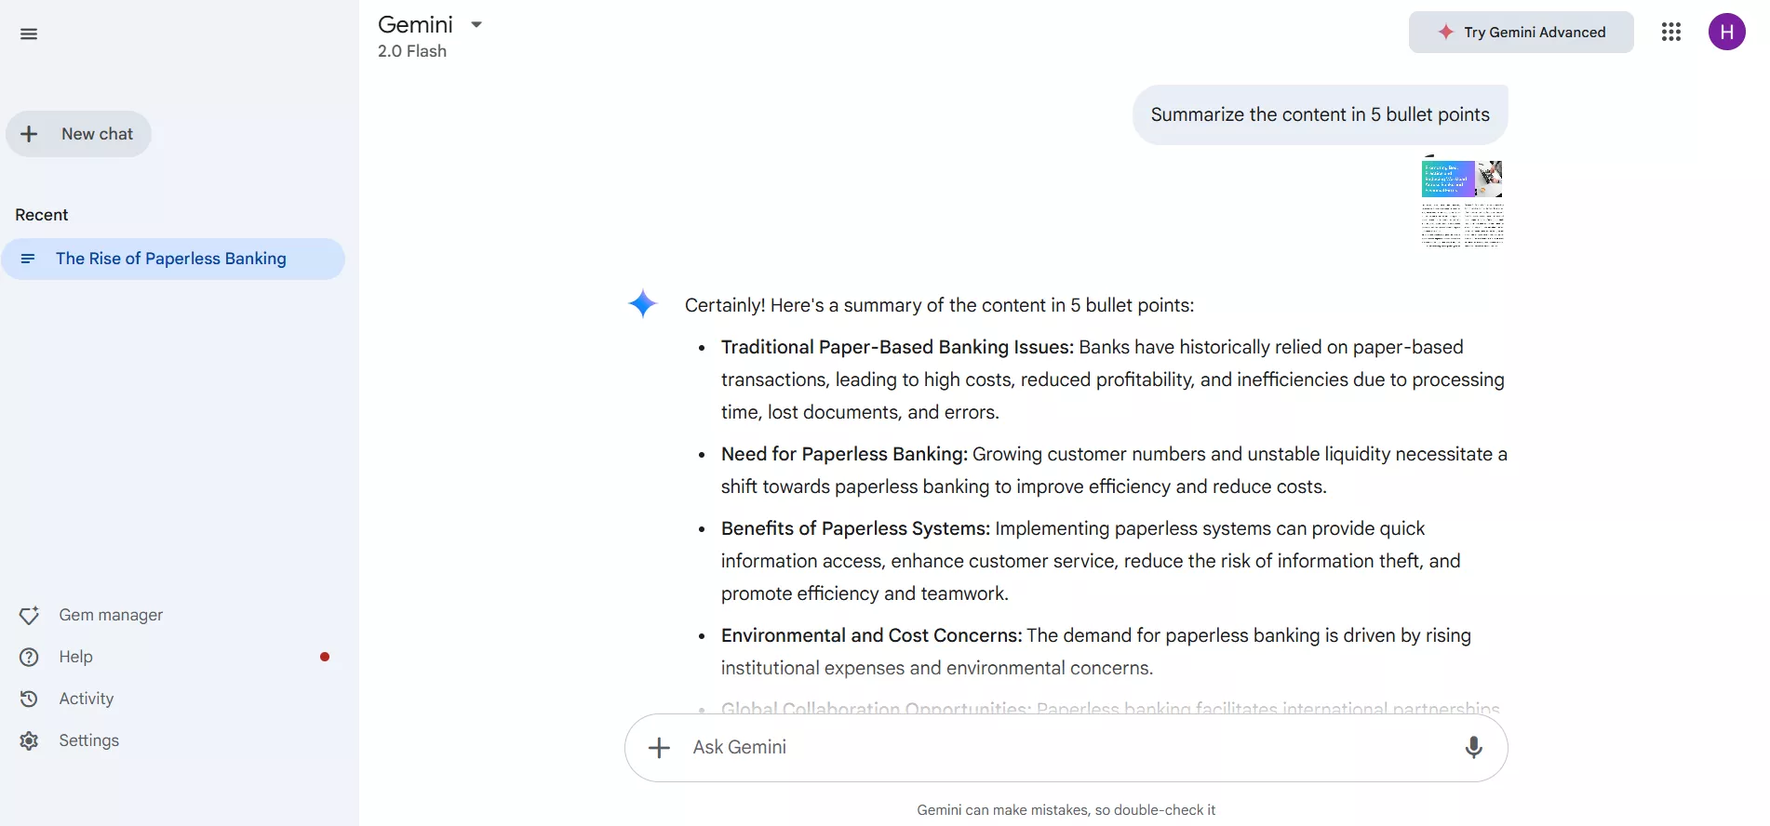1770x826 pixels.
Task: Open Gemini Settings
Action: (88, 740)
